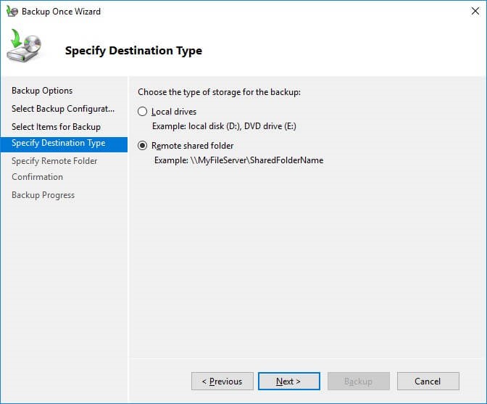
Task: Go back with the Previous button
Action: point(222,381)
